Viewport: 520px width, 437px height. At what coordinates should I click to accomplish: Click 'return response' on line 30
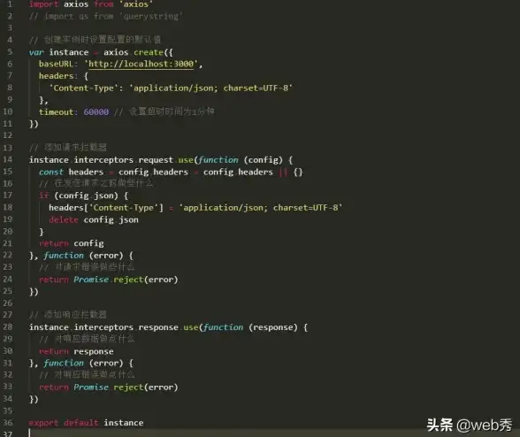pyautogui.click(x=76, y=351)
